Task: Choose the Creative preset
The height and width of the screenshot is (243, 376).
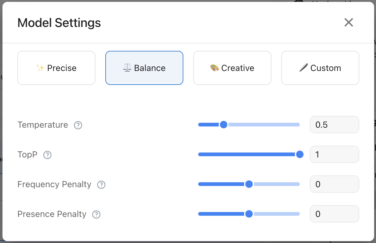Action: pyautogui.click(x=232, y=68)
